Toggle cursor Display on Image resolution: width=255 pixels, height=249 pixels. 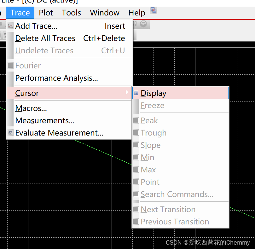coord(153,93)
